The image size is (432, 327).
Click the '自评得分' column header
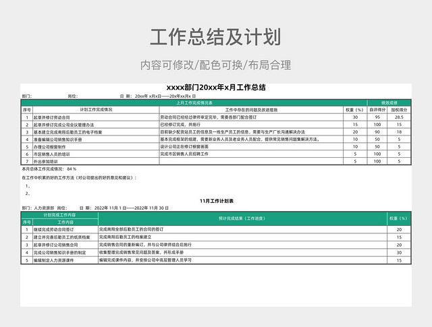377,110
